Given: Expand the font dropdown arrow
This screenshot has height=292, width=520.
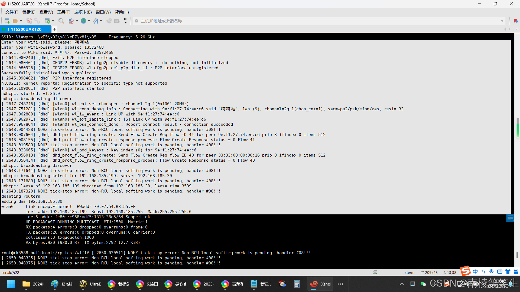Looking at the screenshot, I should coord(101,21).
